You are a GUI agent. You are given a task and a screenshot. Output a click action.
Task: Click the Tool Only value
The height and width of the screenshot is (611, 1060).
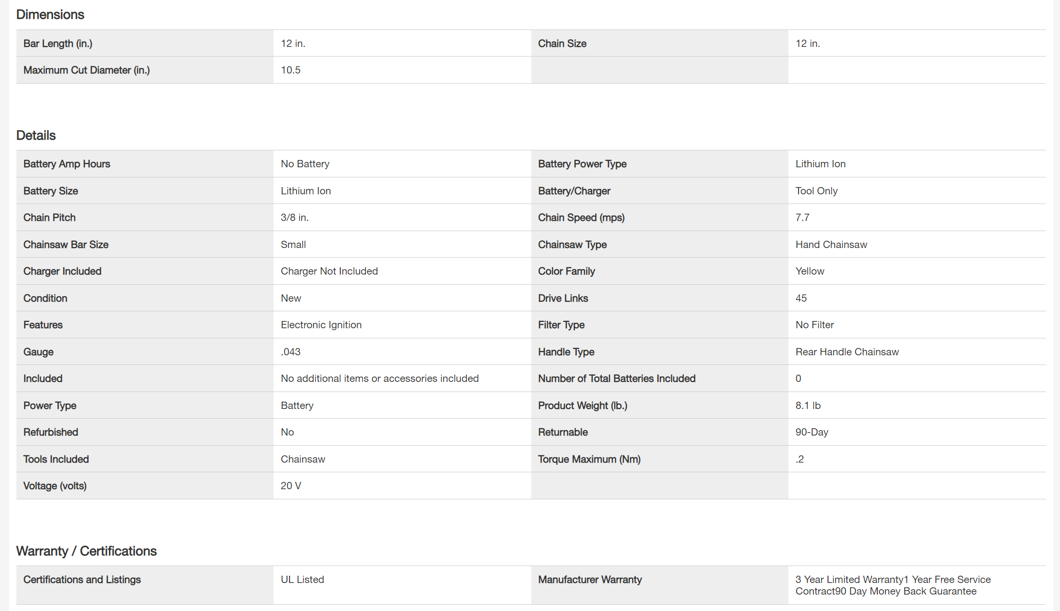coord(816,191)
